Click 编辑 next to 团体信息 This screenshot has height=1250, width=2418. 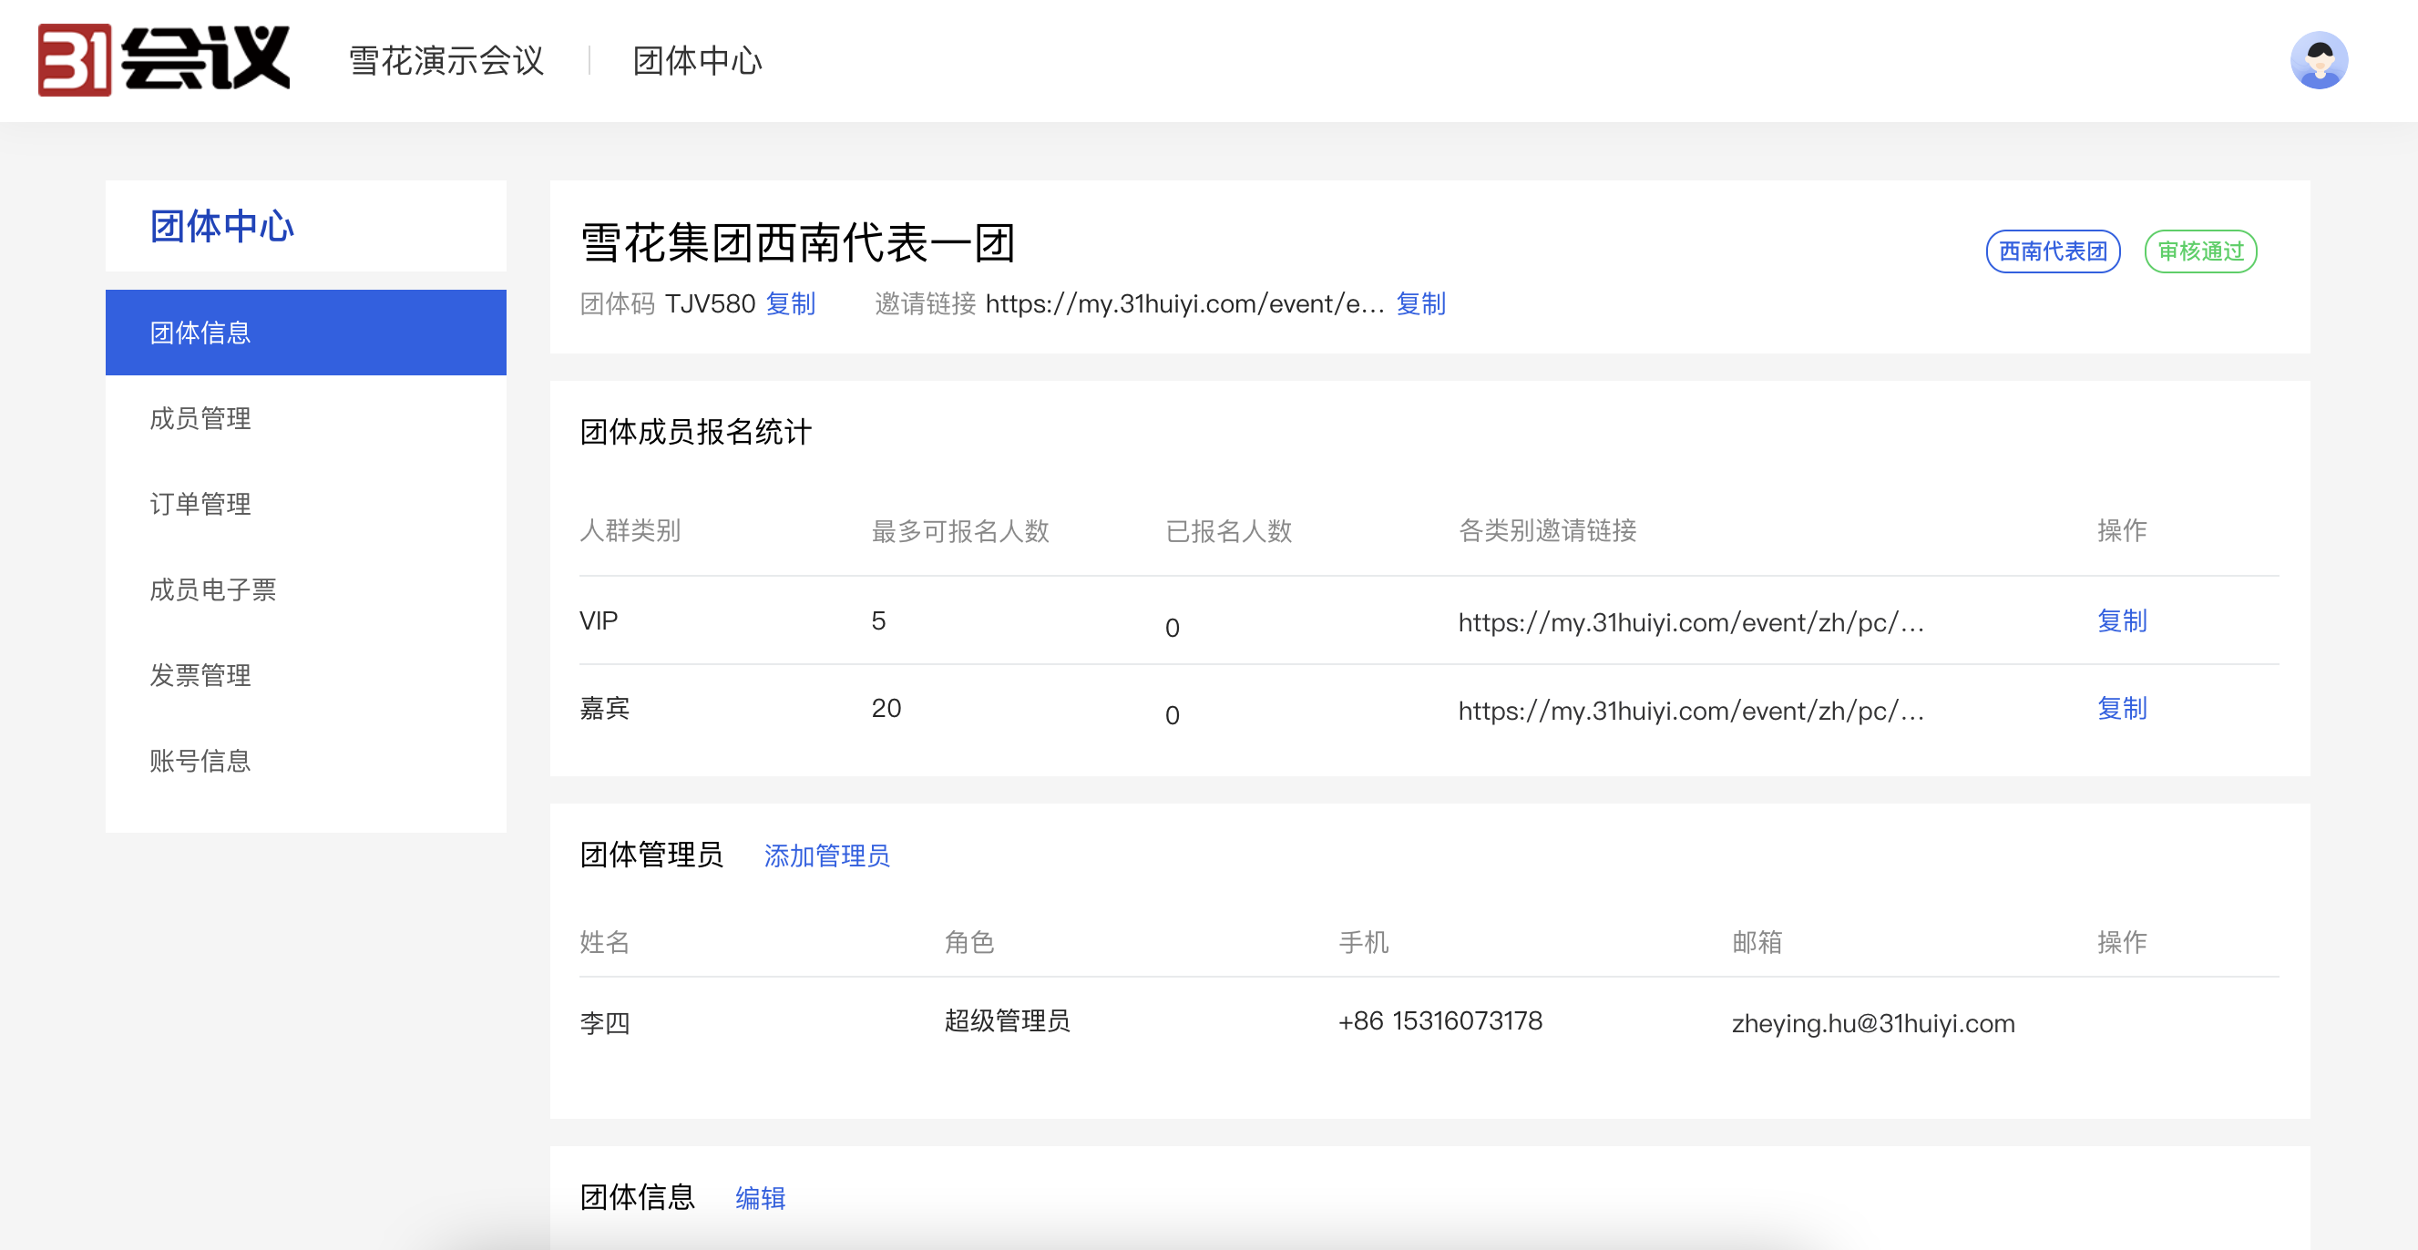[761, 1198]
